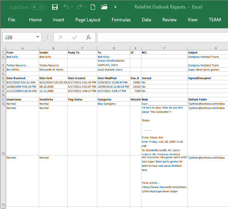This screenshot has height=209, width=228.
Task: Click the 'Unread' header cell
Action: pyautogui.click(x=165, y=78)
